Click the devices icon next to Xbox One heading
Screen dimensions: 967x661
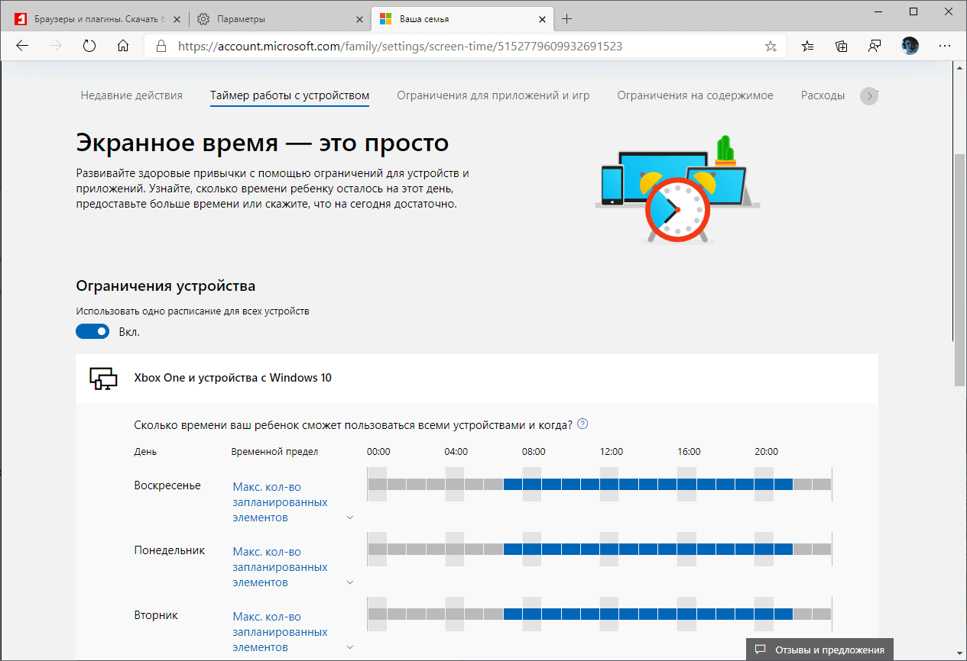[102, 378]
